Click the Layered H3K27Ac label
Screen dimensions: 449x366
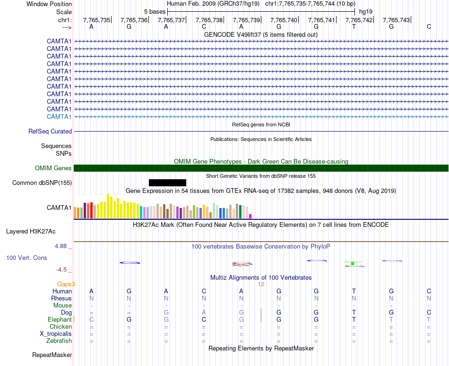point(31,232)
